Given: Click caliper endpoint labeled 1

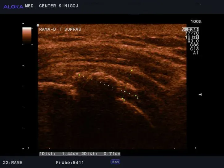Looking at the screenshot, I should click(x=136, y=96).
